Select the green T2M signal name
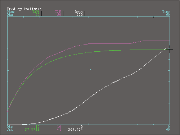 click(36, 12)
